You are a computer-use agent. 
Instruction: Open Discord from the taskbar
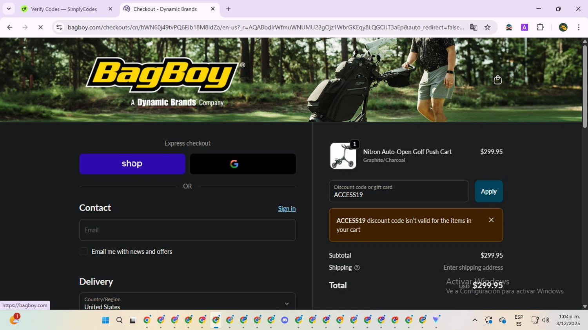tap(285, 320)
